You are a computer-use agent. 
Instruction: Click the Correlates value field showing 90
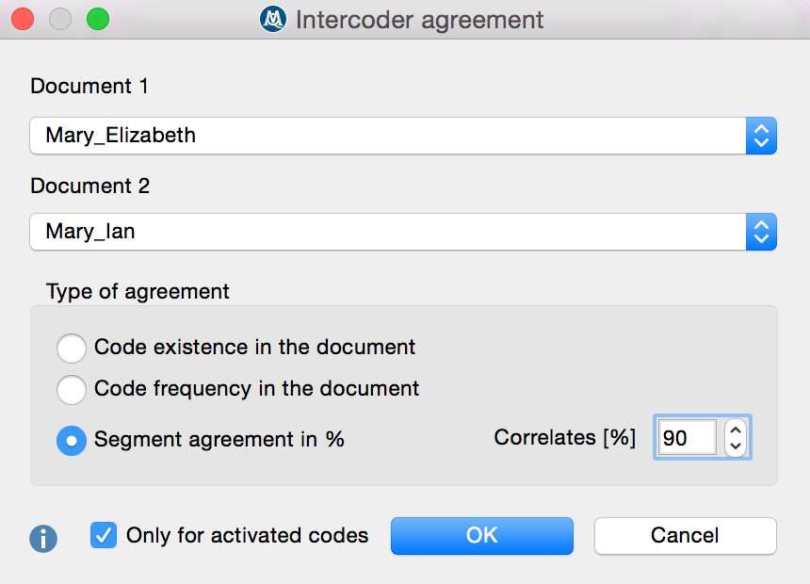[x=686, y=438]
